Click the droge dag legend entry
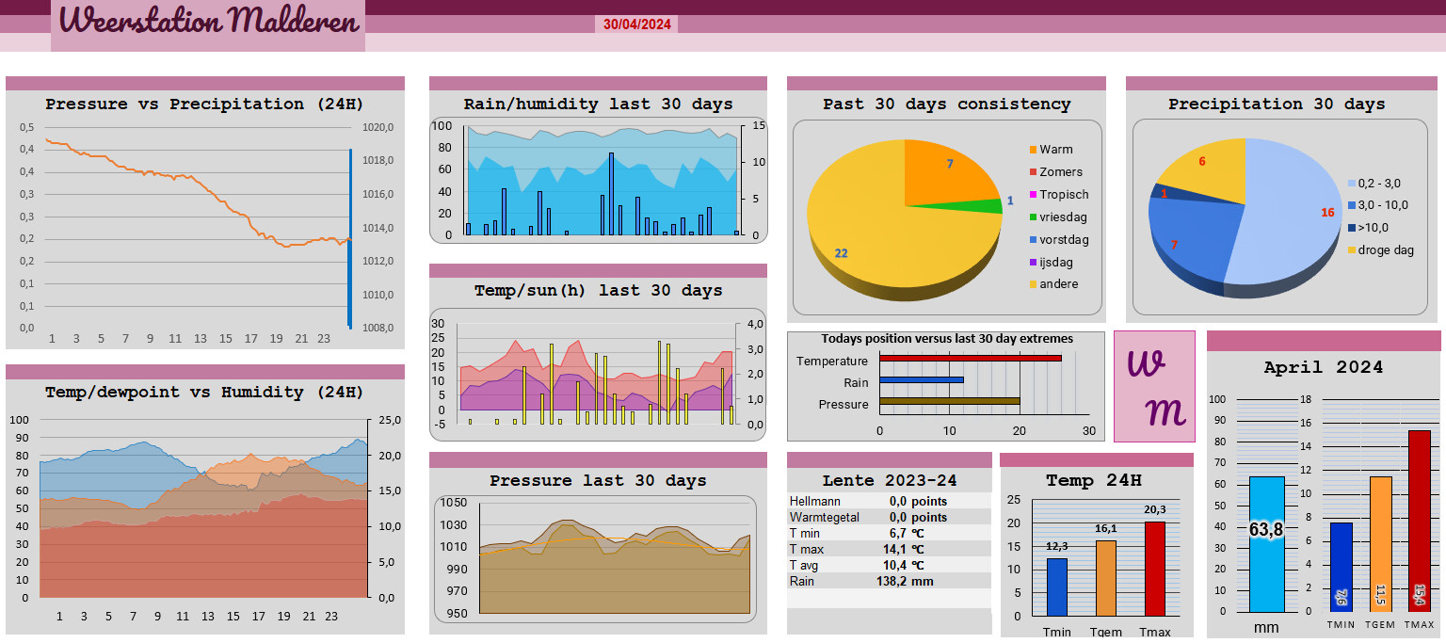The image size is (1446, 643). (1385, 249)
